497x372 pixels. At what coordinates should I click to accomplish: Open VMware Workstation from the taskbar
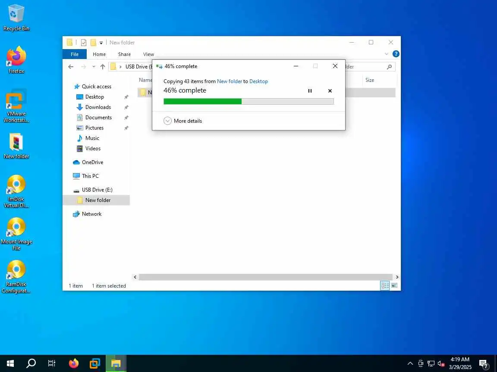pos(95,363)
